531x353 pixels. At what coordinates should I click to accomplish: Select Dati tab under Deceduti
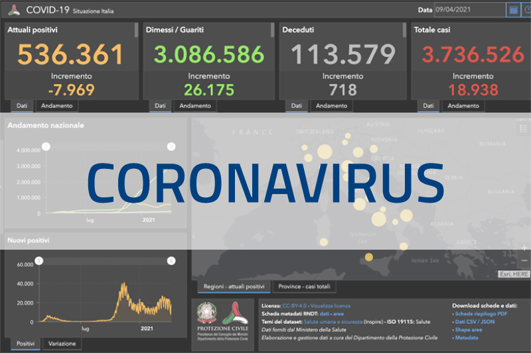[x=296, y=106]
